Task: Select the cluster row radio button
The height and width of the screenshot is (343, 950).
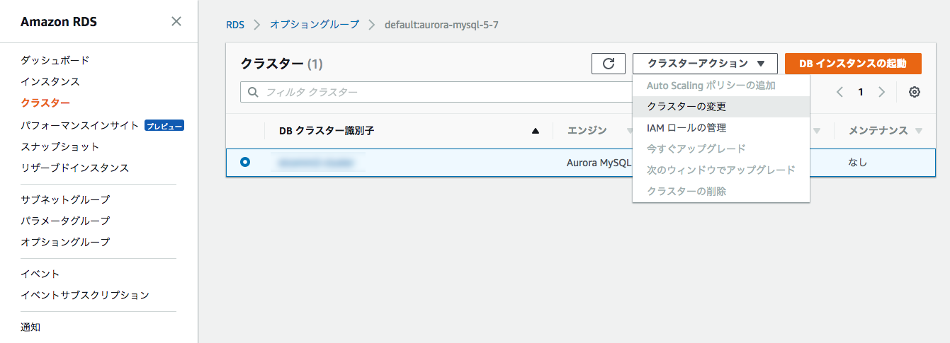Action: (x=245, y=162)
